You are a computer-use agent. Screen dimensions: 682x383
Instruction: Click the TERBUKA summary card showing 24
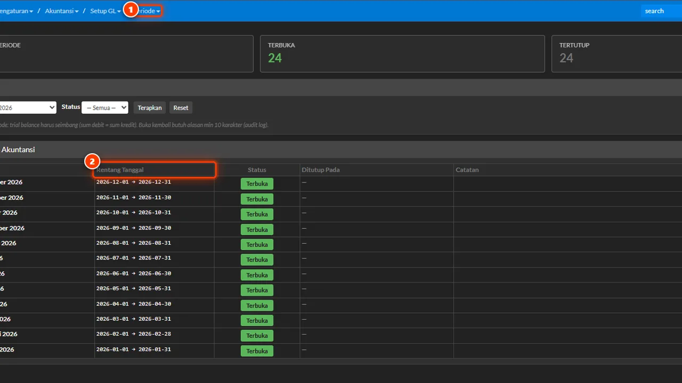coord(402,54)
